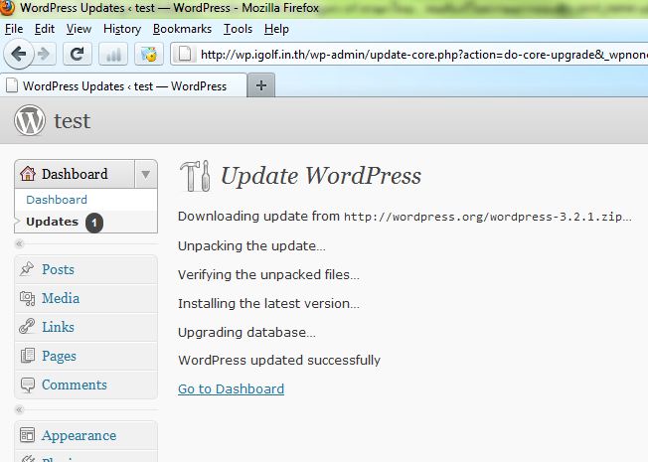Open the Dashboard submenu link
Viewport: 648px width, 462px height.
(57, 200)
